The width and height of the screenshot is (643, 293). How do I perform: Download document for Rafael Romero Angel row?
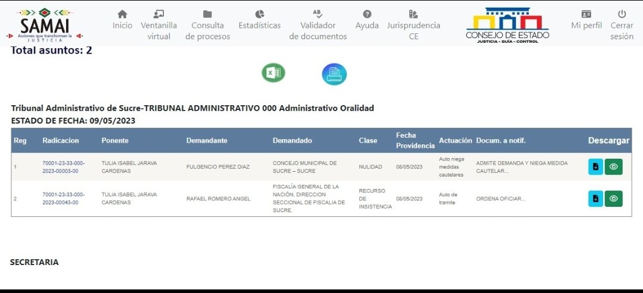point(595,199)
